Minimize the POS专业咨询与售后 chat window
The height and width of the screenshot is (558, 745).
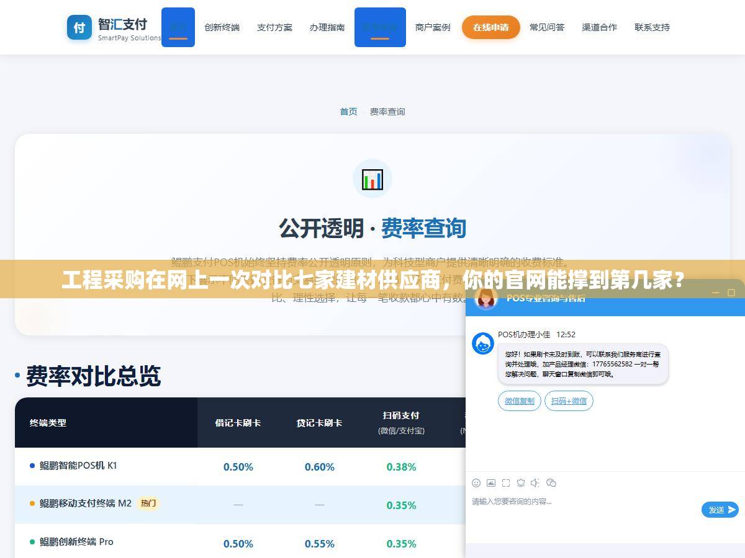tap(715, 293)
